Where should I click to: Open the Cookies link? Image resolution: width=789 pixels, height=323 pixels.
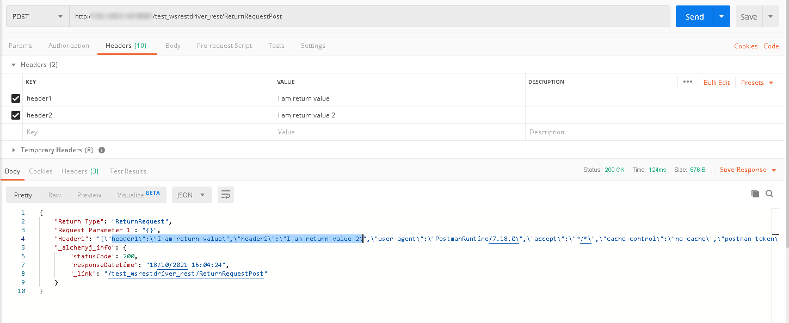[x=745, y=46]
